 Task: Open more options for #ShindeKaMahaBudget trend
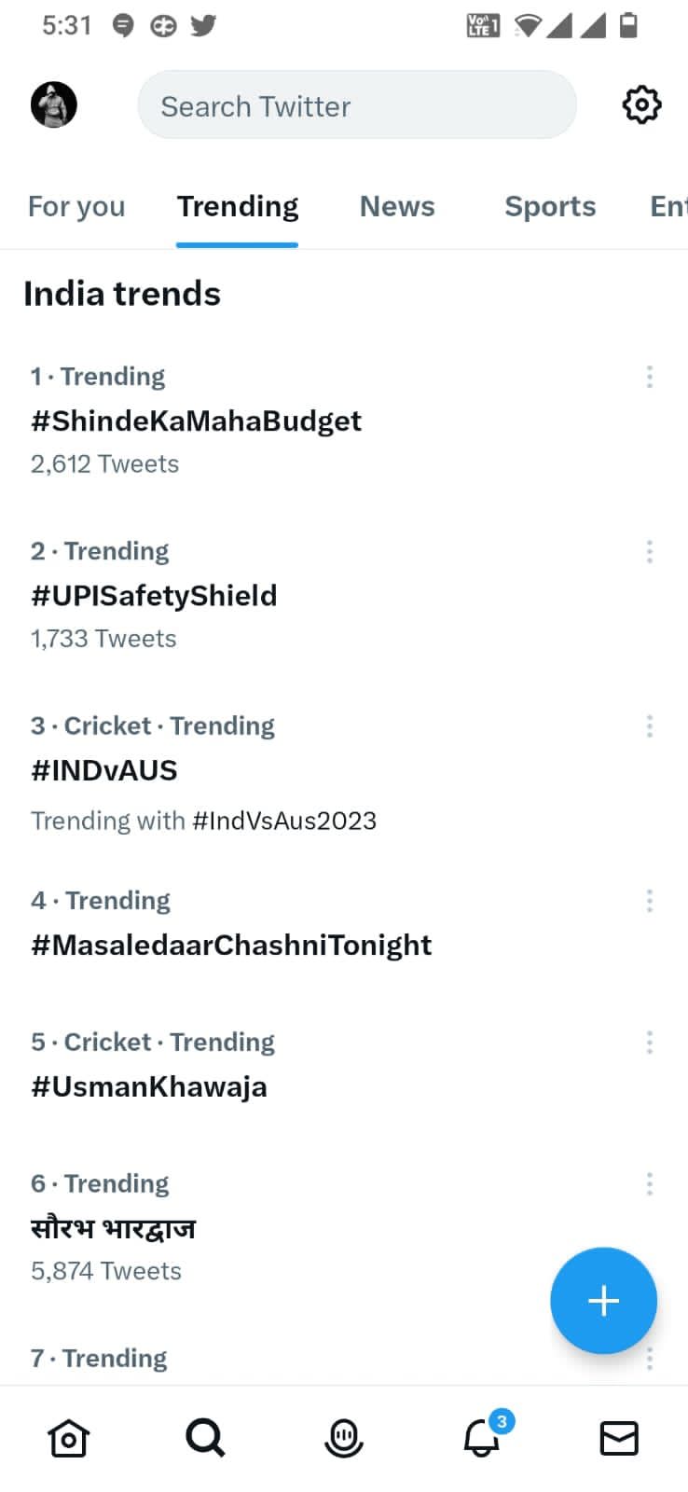coord(649,377)
